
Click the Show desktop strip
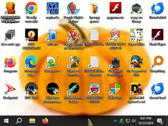click(x=167, y=121)
